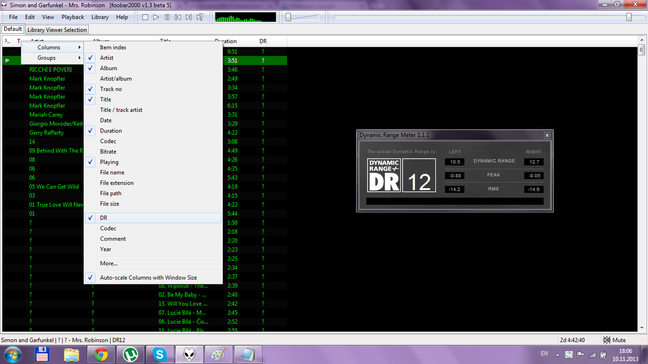Uncheck the Artist column
Viewport: 648px width, 364px height.
point(153,58)
